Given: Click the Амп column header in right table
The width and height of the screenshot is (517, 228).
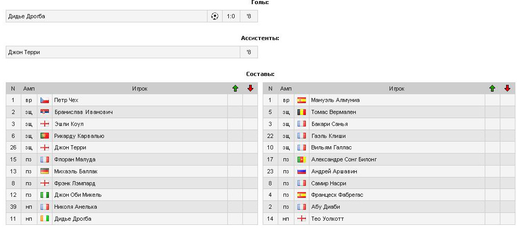Looking at the screenshot, I should click(286, 88).
